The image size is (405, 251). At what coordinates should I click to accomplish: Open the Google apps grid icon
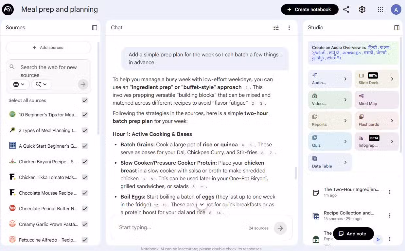[x=380, y=9]
